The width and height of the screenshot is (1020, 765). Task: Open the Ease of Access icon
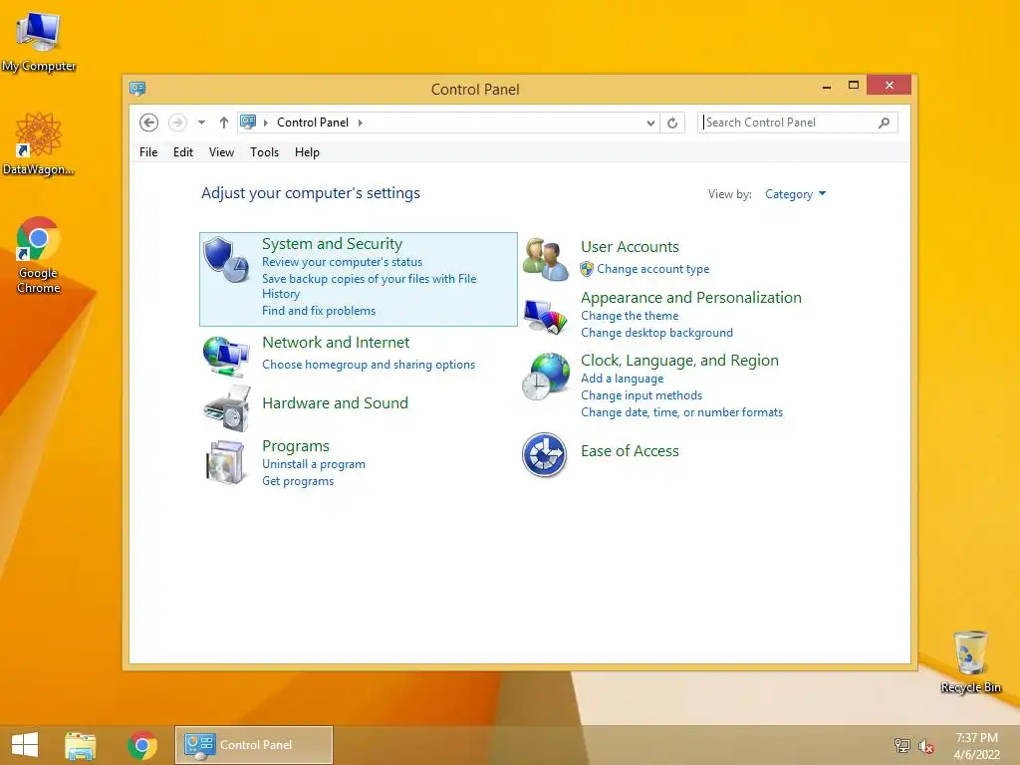[x=545, y=454]
